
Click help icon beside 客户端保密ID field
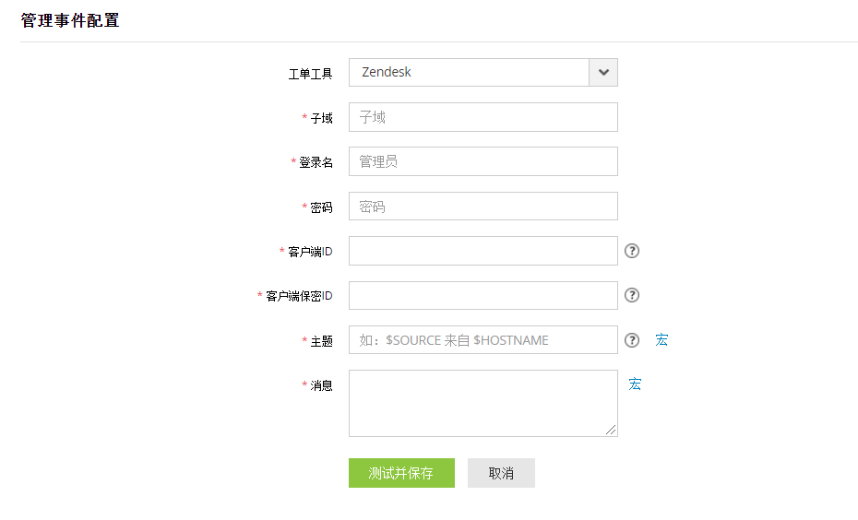pyautogui.click(x=632, y=295)
